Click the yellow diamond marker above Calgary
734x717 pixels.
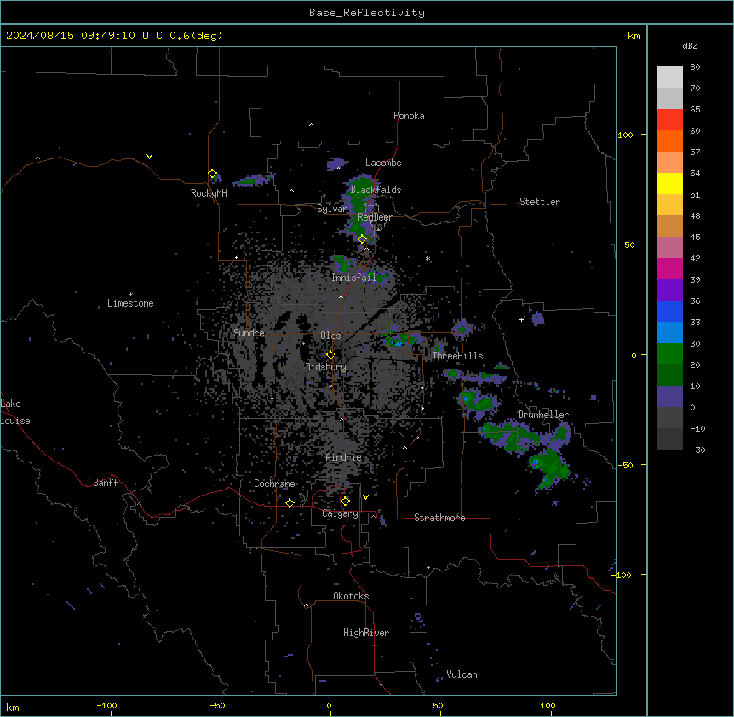pyautogui.click(x=345, y=502)
